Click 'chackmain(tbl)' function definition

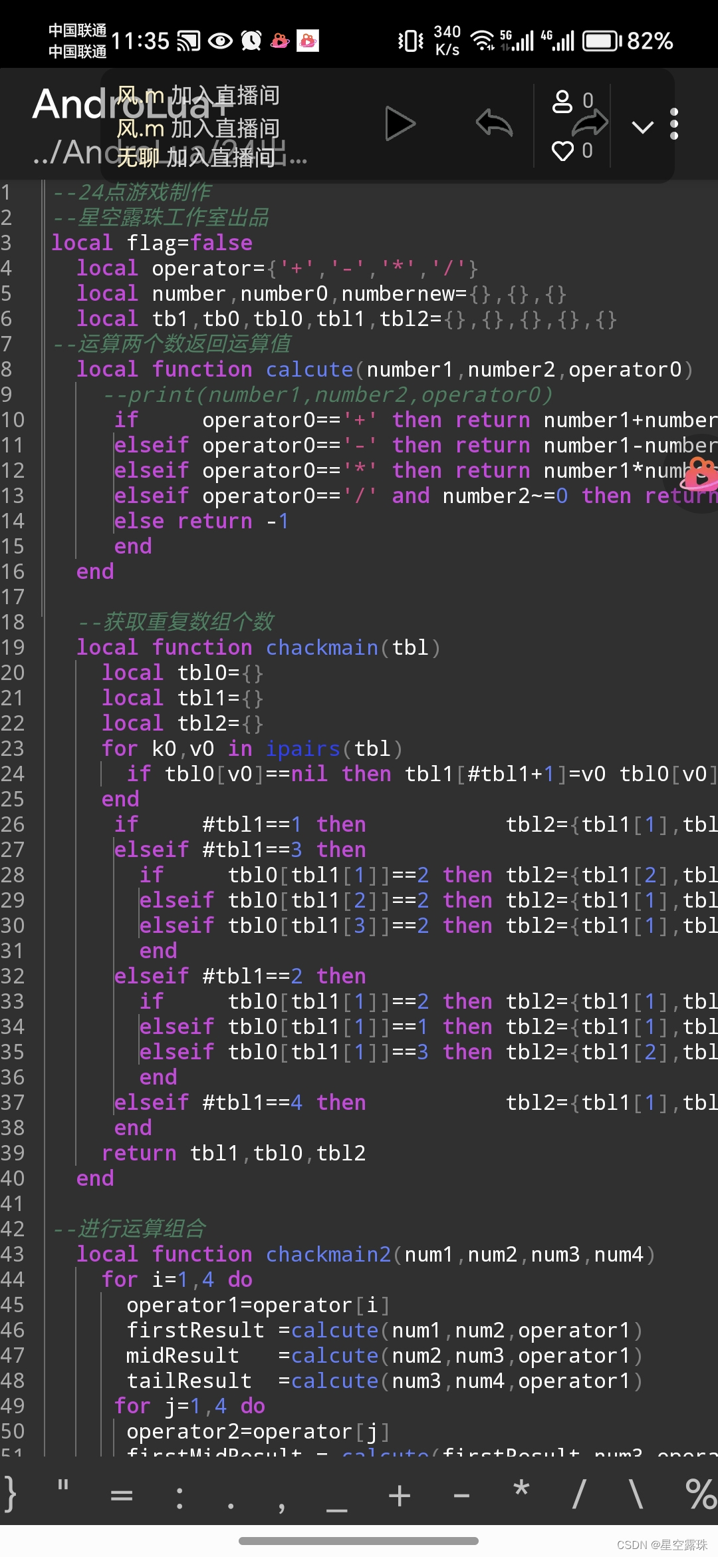[x=258, y=647]
